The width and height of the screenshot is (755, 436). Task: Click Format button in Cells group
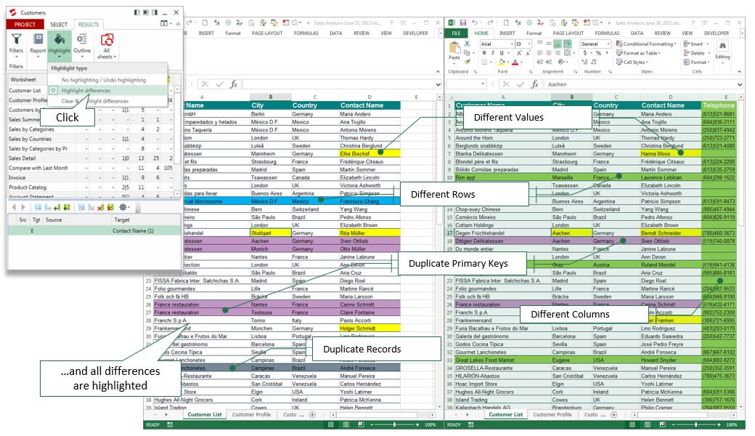click(697, 62)
